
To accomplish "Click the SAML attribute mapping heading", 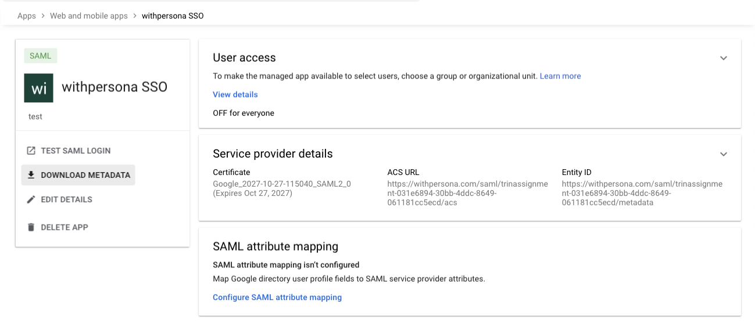I will (275, 246).
